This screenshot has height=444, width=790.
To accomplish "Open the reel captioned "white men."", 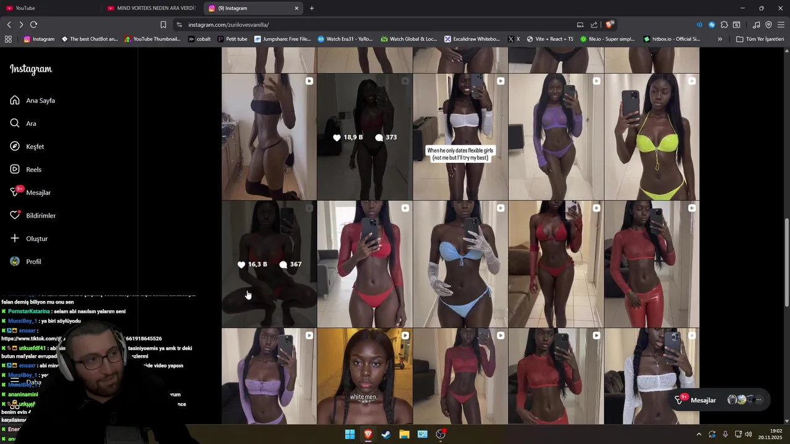I will 365,376.
